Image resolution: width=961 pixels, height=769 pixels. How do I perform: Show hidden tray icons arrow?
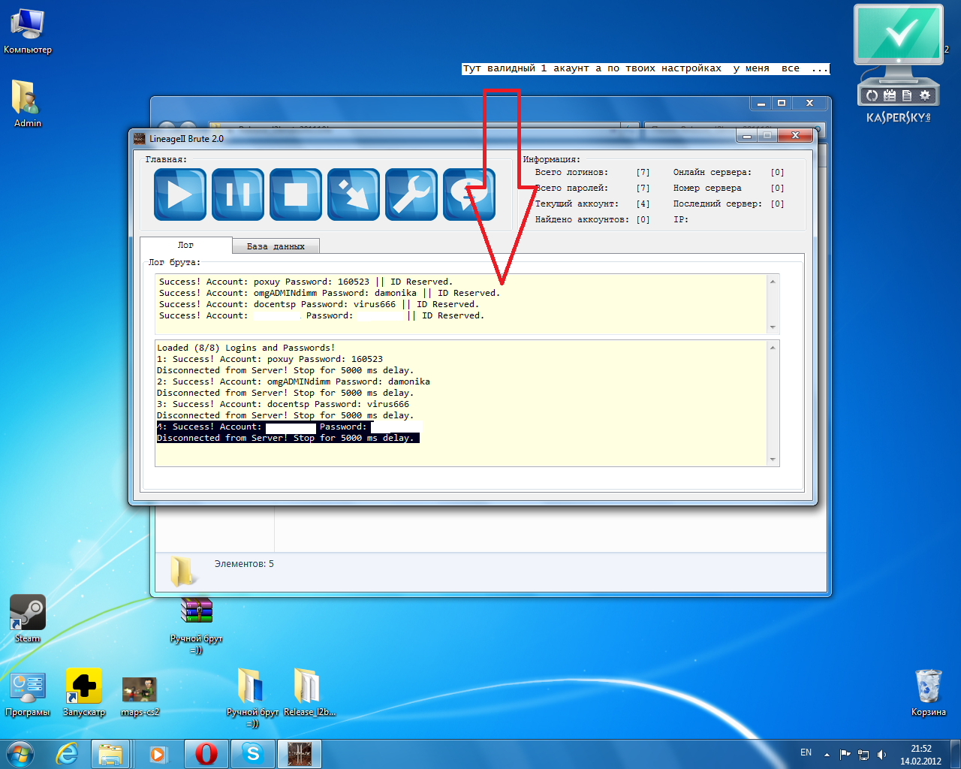click(x=827, y=754)
